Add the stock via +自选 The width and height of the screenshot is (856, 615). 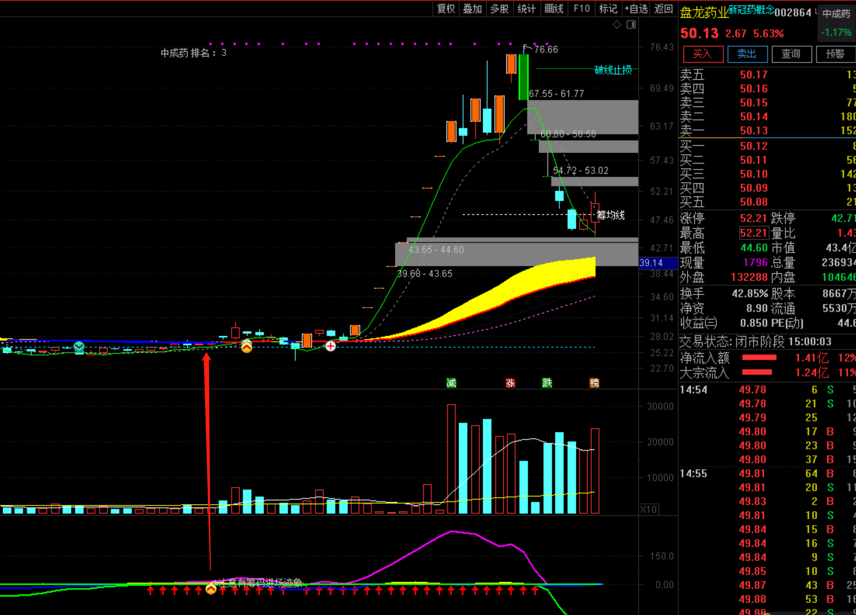[636, 9]
